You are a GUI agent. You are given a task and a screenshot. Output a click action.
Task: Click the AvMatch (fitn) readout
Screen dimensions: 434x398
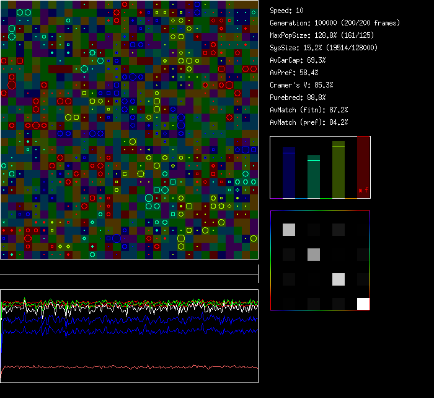point(309,110)
